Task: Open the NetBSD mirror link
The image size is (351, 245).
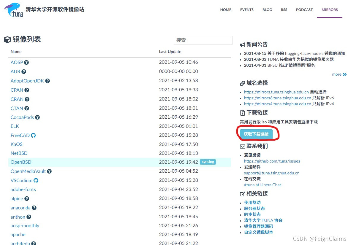Action: click(x=19, y=153)
